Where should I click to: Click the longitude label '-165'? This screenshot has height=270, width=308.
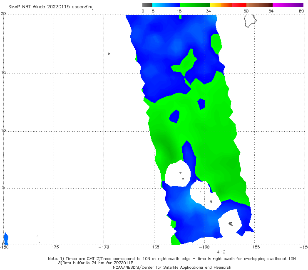[x=154, y=247]
